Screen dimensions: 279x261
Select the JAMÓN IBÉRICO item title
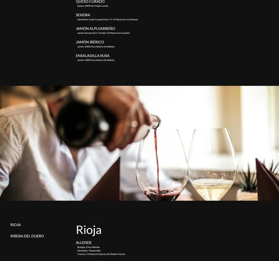coord(90,42)
